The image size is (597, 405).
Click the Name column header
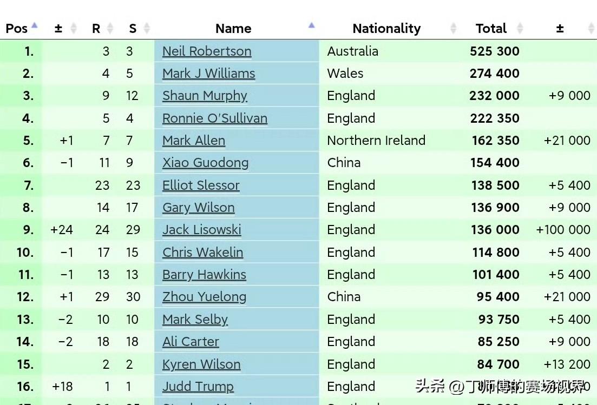(233, 29)
